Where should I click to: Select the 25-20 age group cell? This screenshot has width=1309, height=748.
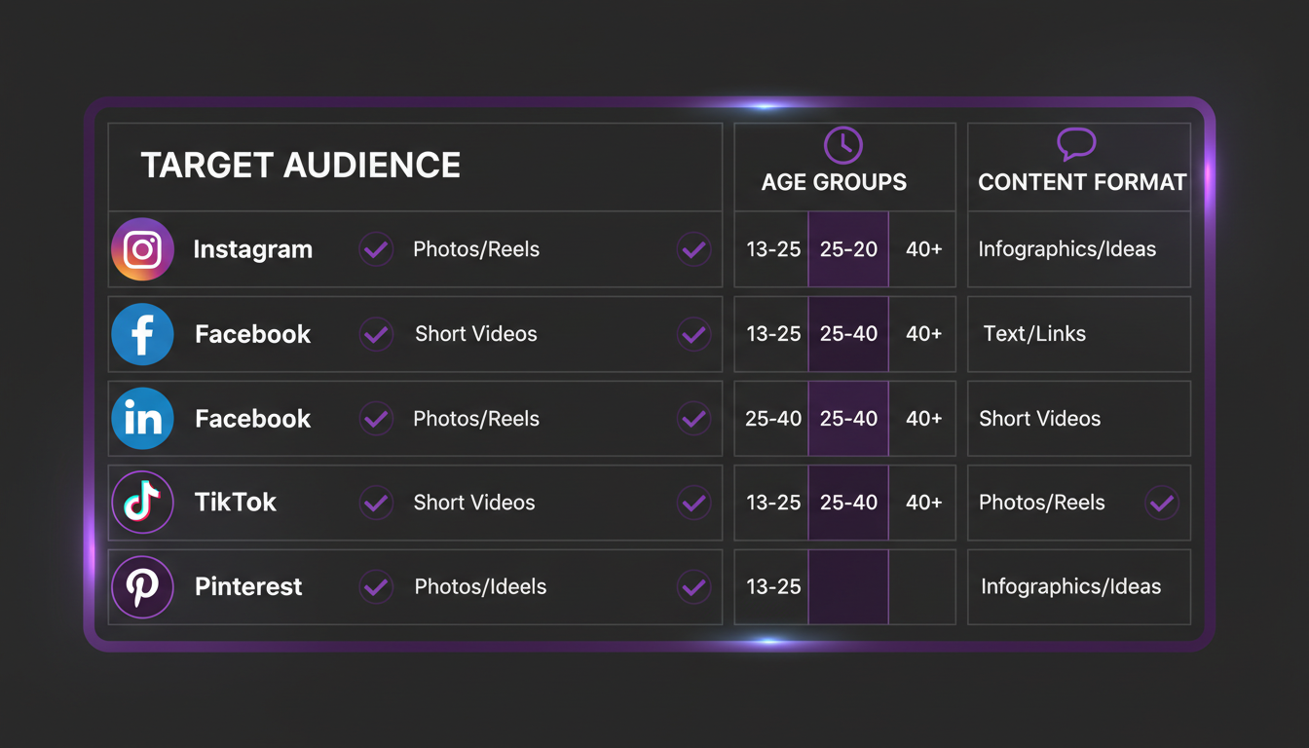[848, 249]
